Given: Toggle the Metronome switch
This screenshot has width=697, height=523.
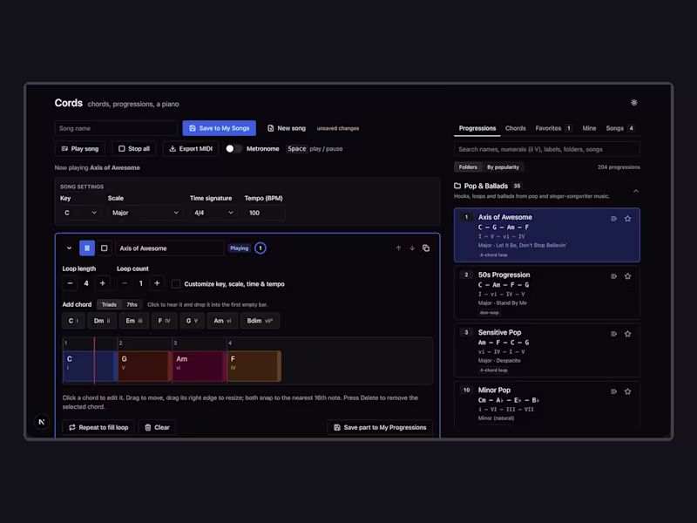Looking at the screenshot, I should (x=233, y=148).
